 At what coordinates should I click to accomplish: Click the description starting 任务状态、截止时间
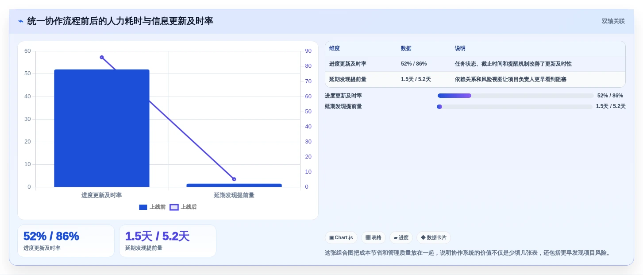pos(513,64)
